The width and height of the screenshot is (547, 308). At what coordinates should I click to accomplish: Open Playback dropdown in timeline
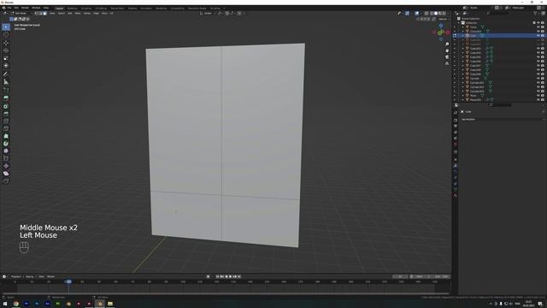[x=17, y=276]
